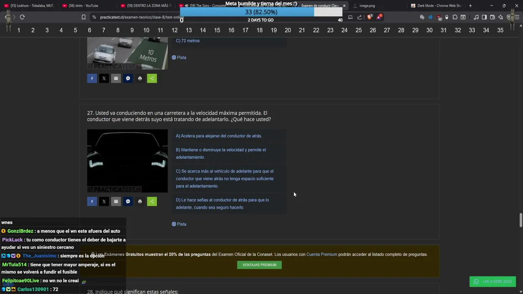Open the Leo AI sparkle icon
Viewport: 523px width, 294px height.
click(501, 17)
